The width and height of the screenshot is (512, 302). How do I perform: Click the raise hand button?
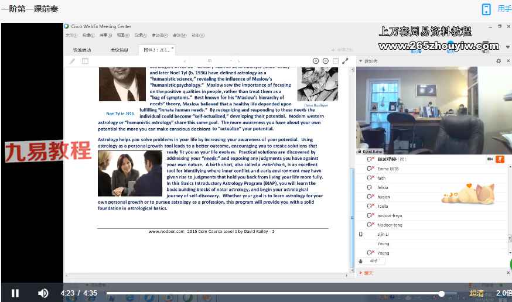[371, 261]
